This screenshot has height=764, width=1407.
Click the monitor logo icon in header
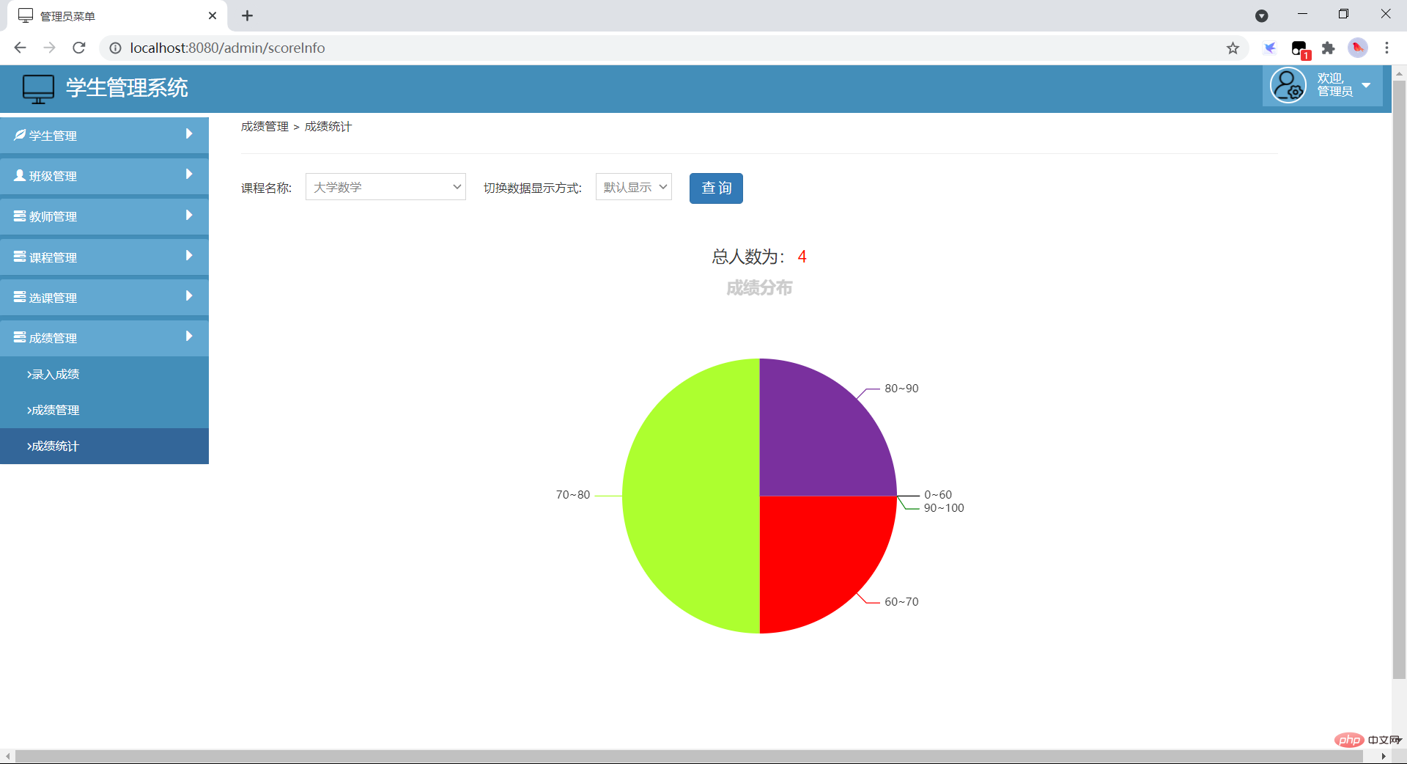[x=38, y=89]
